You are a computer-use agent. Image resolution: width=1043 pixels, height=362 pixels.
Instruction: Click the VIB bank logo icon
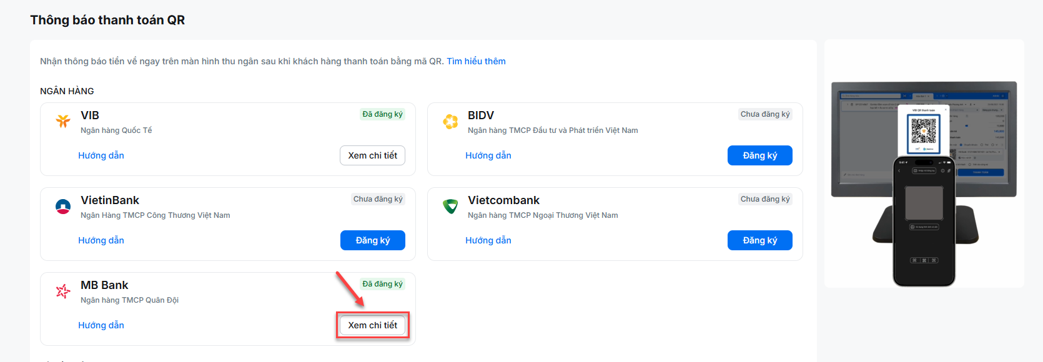[x=63, y=121]
